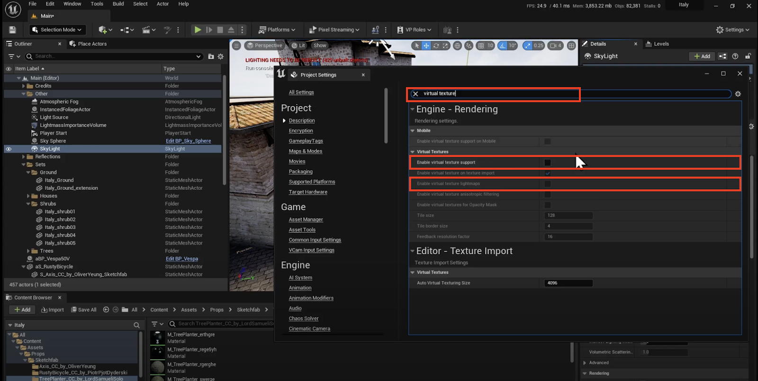Open the Selection Mode dropdown
Screen dimensions: 758x381
pyautogui.click(x=58, y=30)
